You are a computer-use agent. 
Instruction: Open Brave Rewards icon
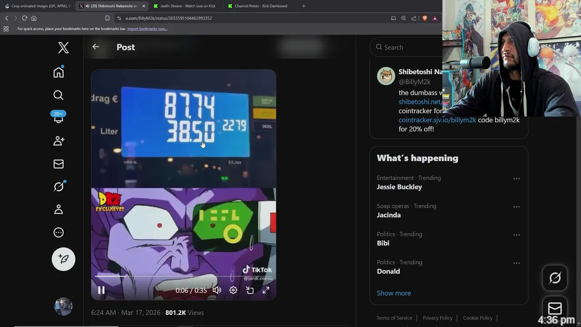click(435, 18)
